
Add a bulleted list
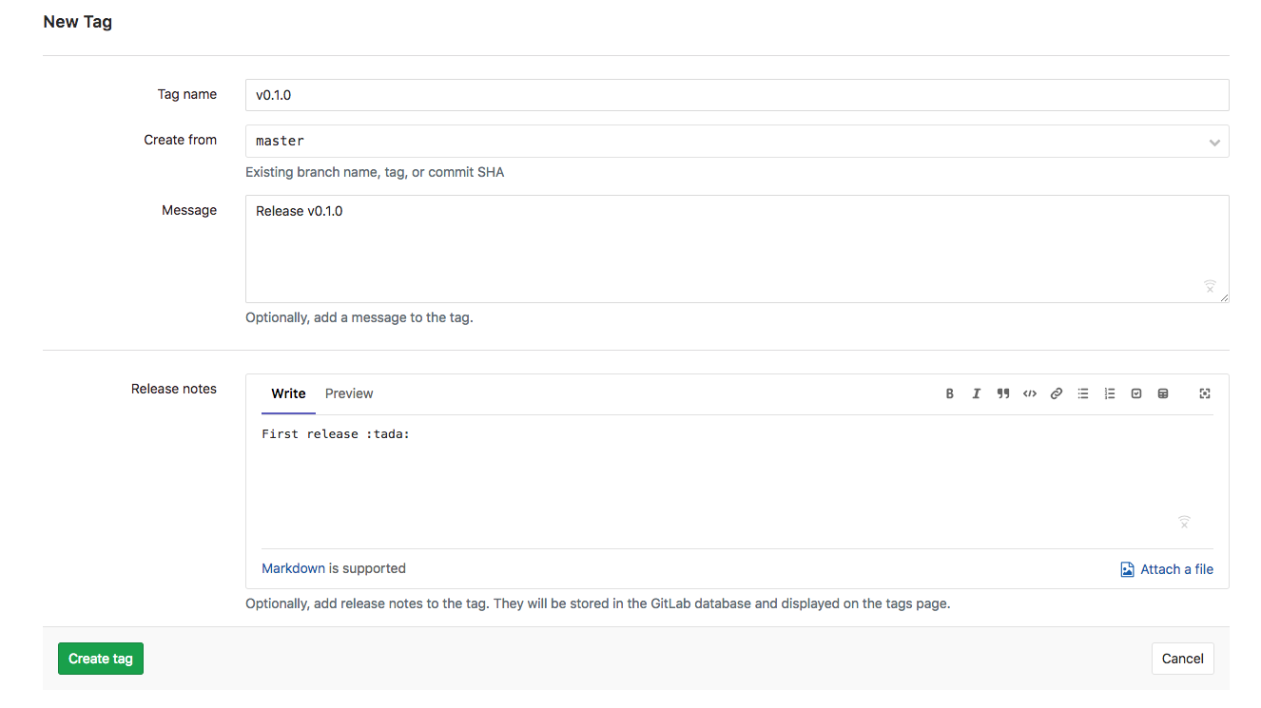click(1082, 392)
